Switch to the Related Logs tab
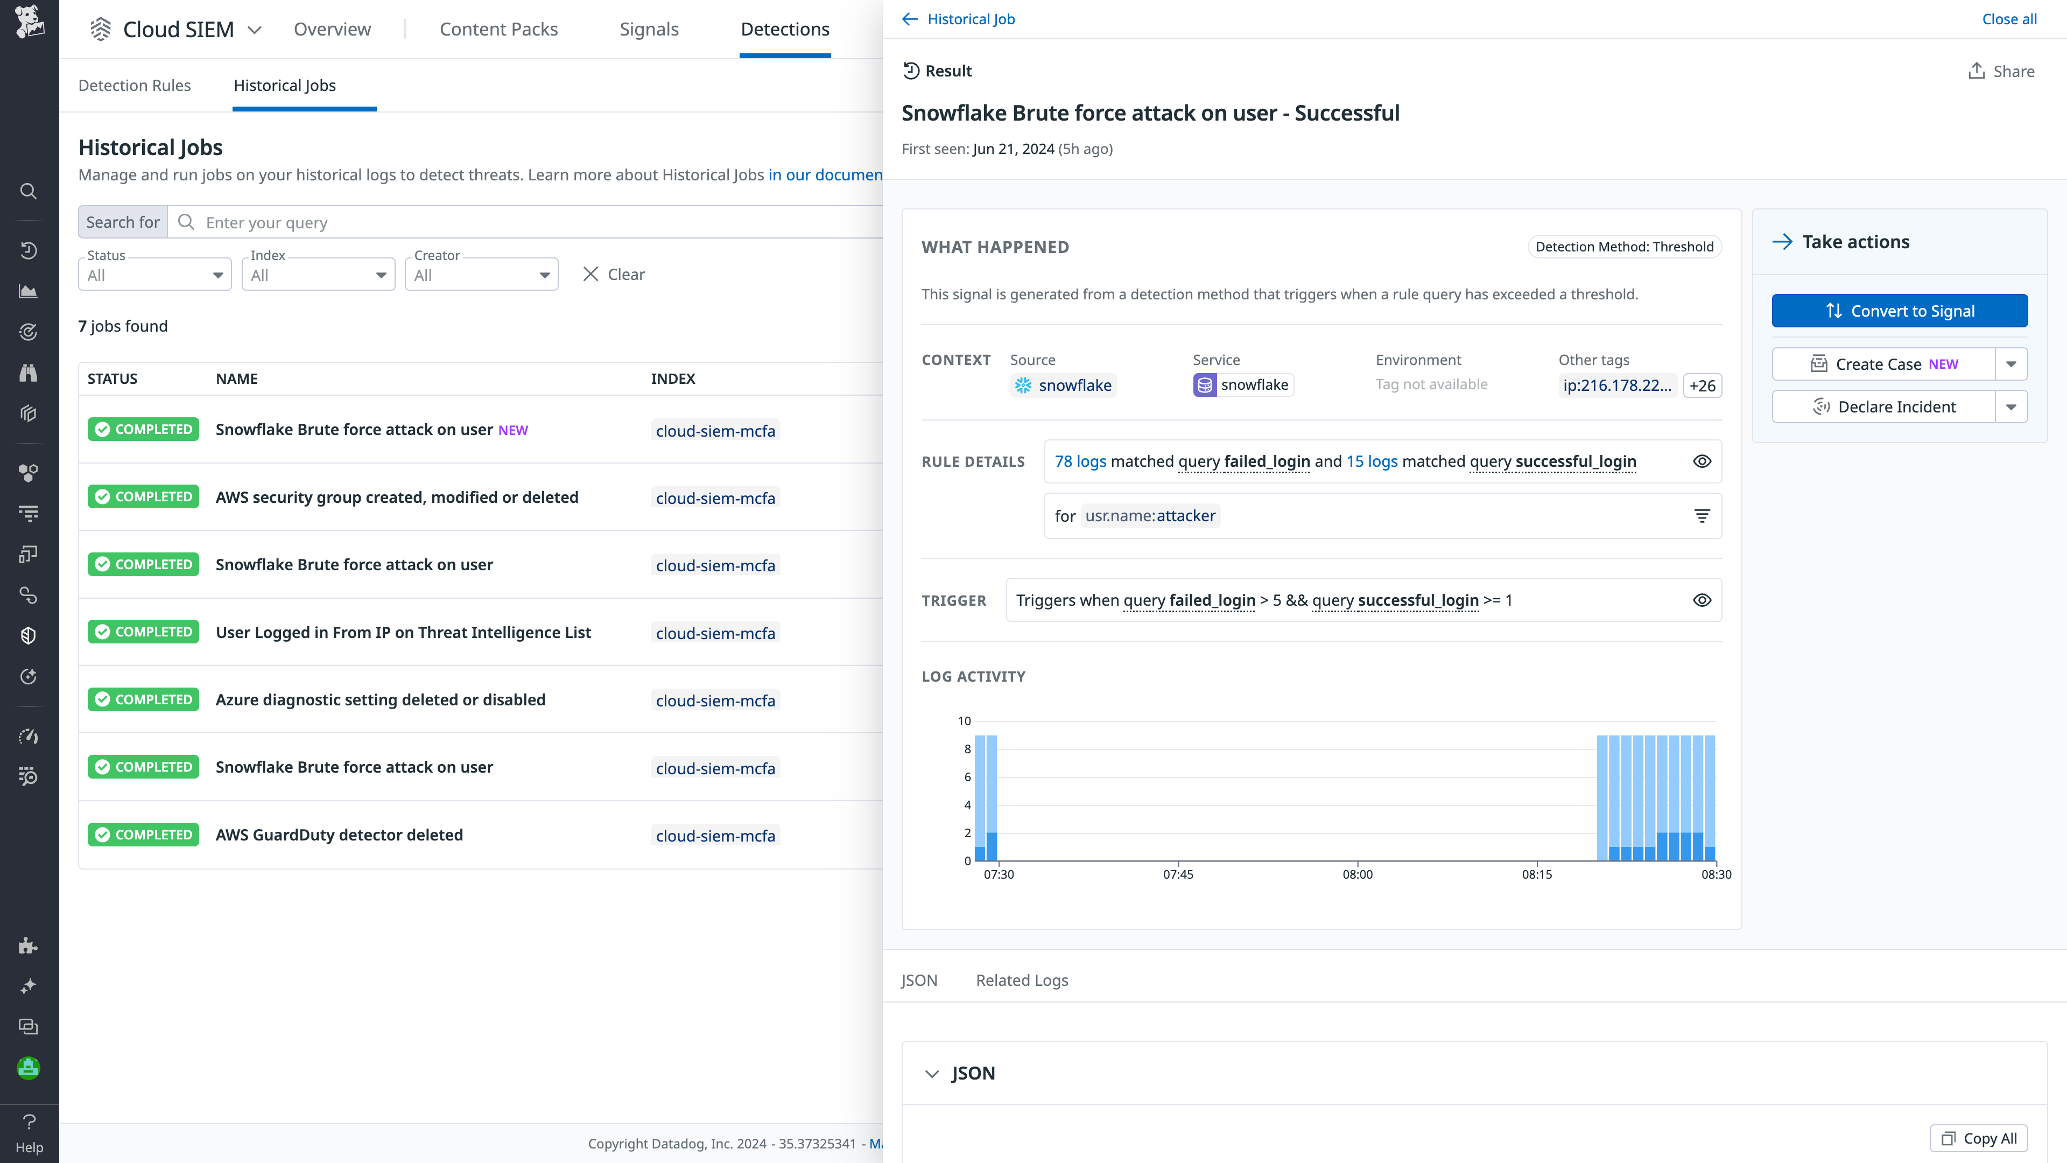The height and width of the screenshot is (1163, 2067). click(1022, 980)
